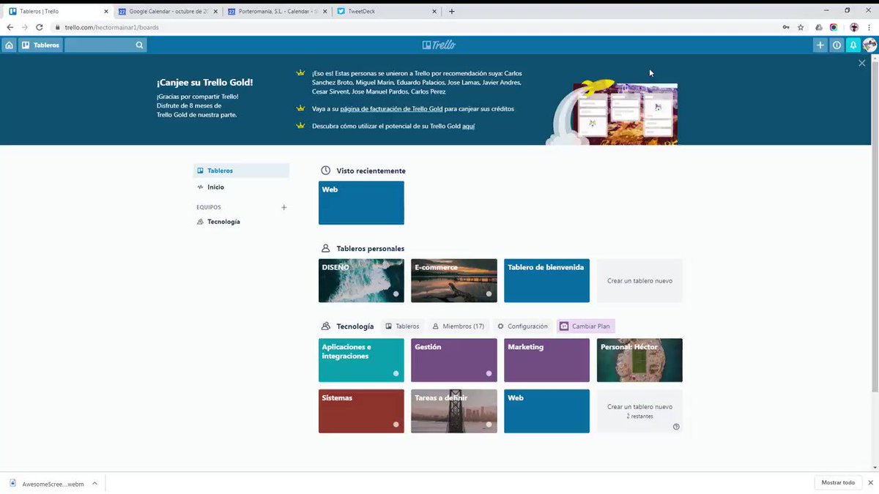Open the notifications bell icon

[x=853, y=45]
